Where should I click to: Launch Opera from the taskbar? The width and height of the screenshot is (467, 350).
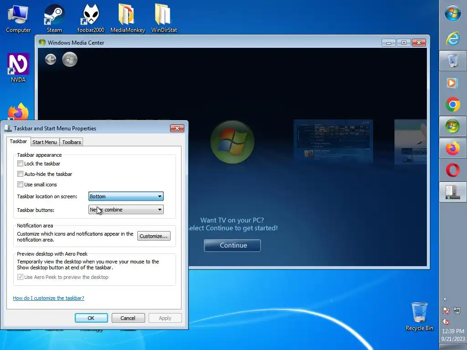[x=453, y=170]
